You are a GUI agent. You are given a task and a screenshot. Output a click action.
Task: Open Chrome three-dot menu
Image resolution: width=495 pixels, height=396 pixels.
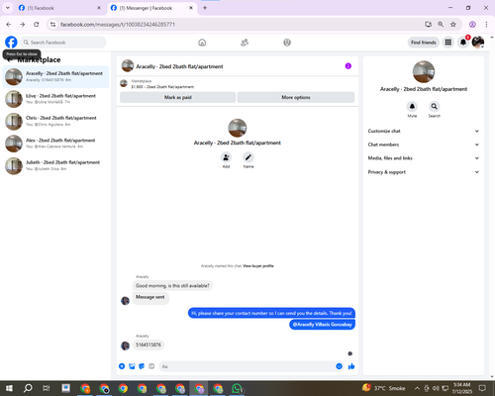point(486,24)
